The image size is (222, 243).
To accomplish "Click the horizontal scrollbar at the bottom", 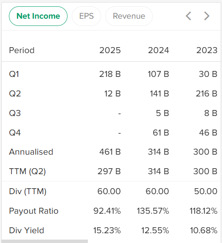I will [x=45, y=241].
